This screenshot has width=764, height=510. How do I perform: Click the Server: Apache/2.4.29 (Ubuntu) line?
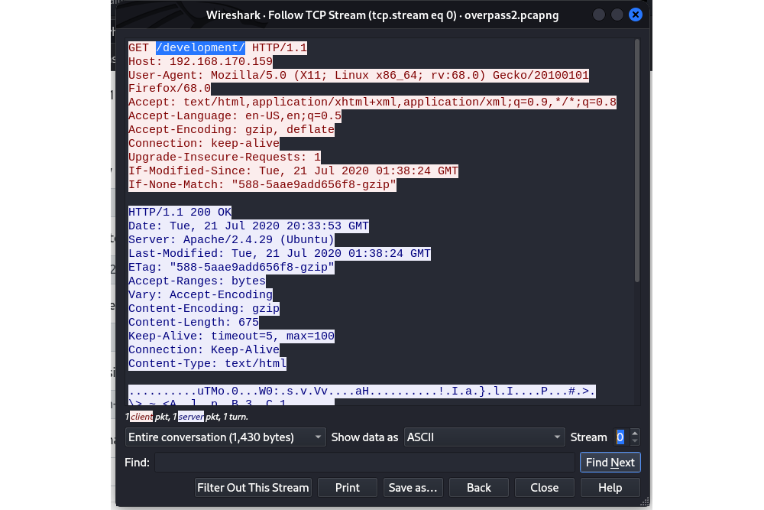click(x=231, y=239)
